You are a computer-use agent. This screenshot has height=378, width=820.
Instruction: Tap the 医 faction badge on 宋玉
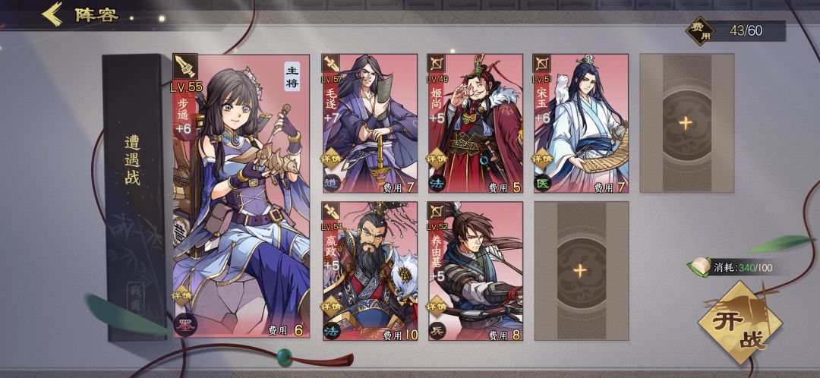point(542,184)
